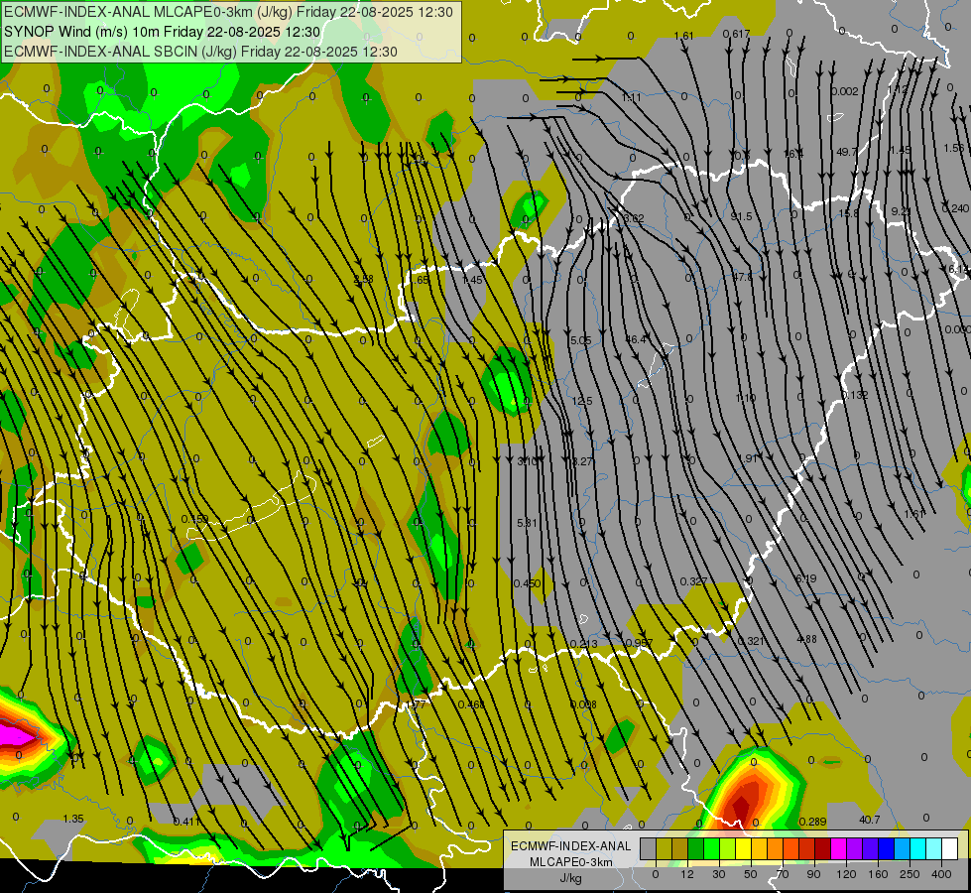
Task: Click the grid value '1.11'
Action: (x=631, y=98)
